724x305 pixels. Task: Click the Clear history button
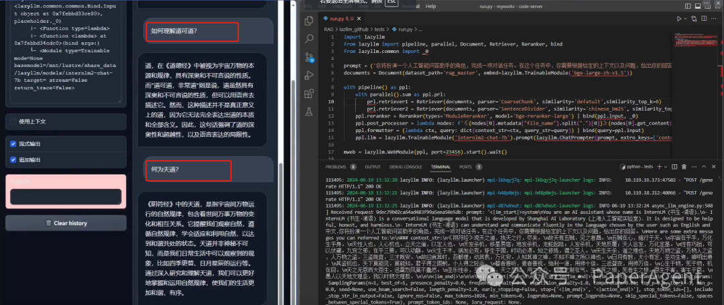tap(66, 223)
